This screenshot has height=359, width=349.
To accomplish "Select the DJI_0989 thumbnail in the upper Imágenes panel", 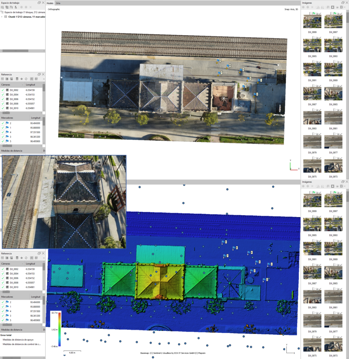I will point(333,69).
